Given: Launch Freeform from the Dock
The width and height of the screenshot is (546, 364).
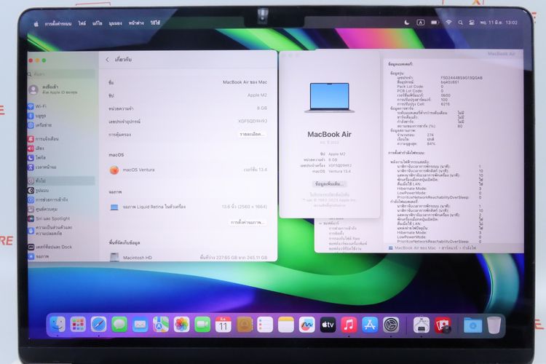Looking at the screenshot, I should point(306,325).
